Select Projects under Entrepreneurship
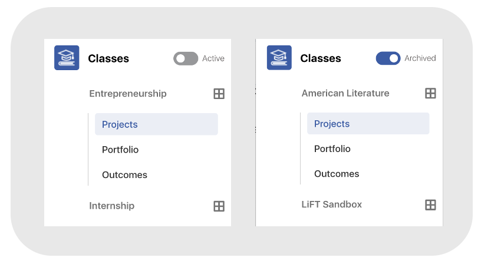 point(156,124)
